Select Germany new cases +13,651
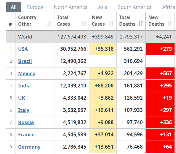The width and height of the screenshot is (176, 154). (104, 147)
